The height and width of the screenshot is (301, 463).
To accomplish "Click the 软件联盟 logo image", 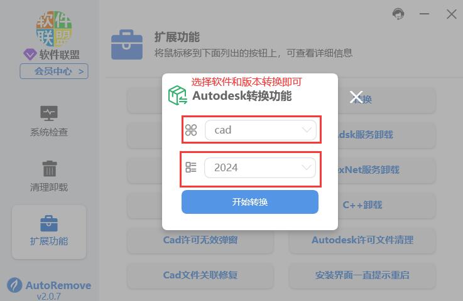I will click(54, 29).
